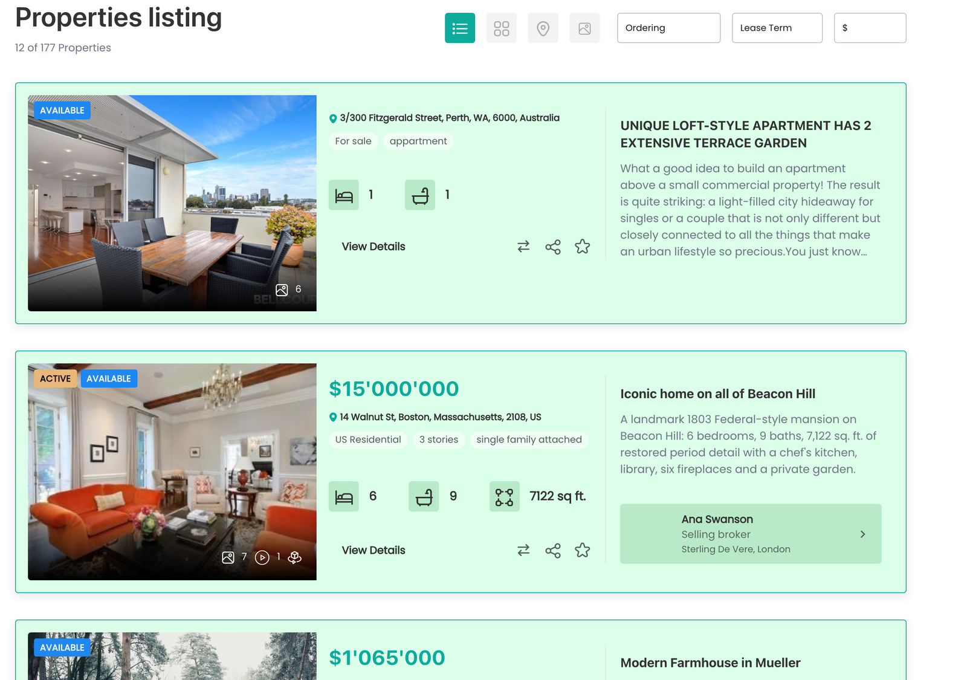The height and width of the screenshot is (680, 967).
Task: Click the 'US Residential' tag
Action: (x=368, y=439)
